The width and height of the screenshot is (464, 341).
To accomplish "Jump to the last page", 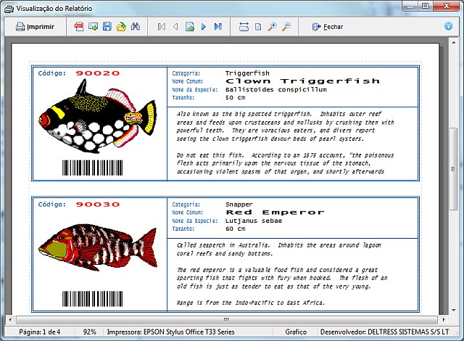I will click(218, 27).
